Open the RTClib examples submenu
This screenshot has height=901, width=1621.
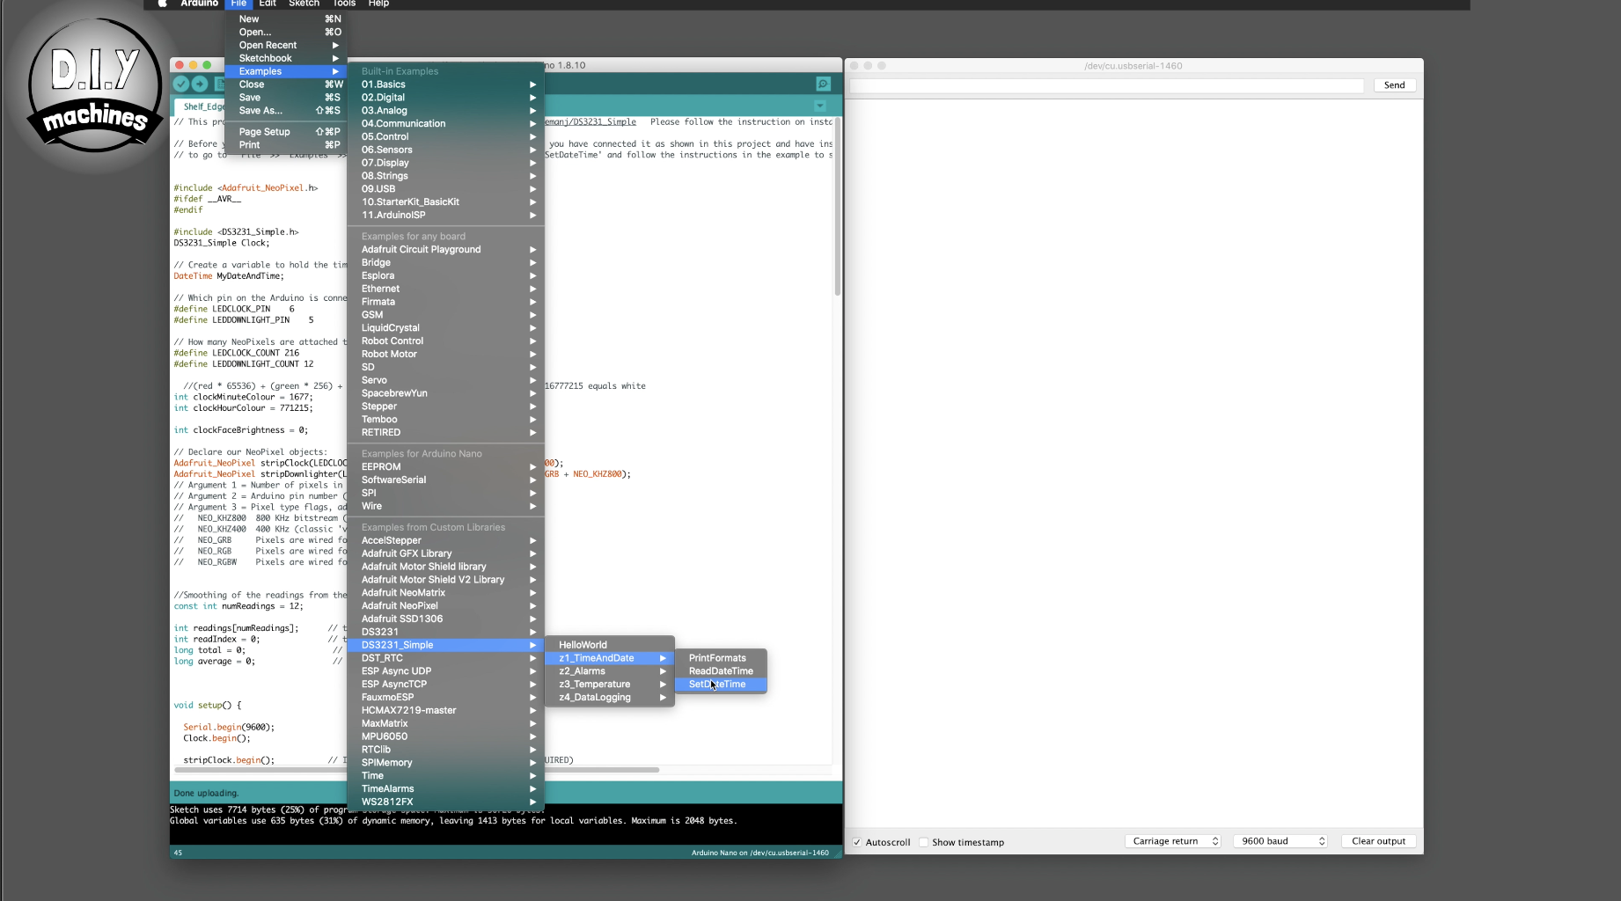coord(446,750)
